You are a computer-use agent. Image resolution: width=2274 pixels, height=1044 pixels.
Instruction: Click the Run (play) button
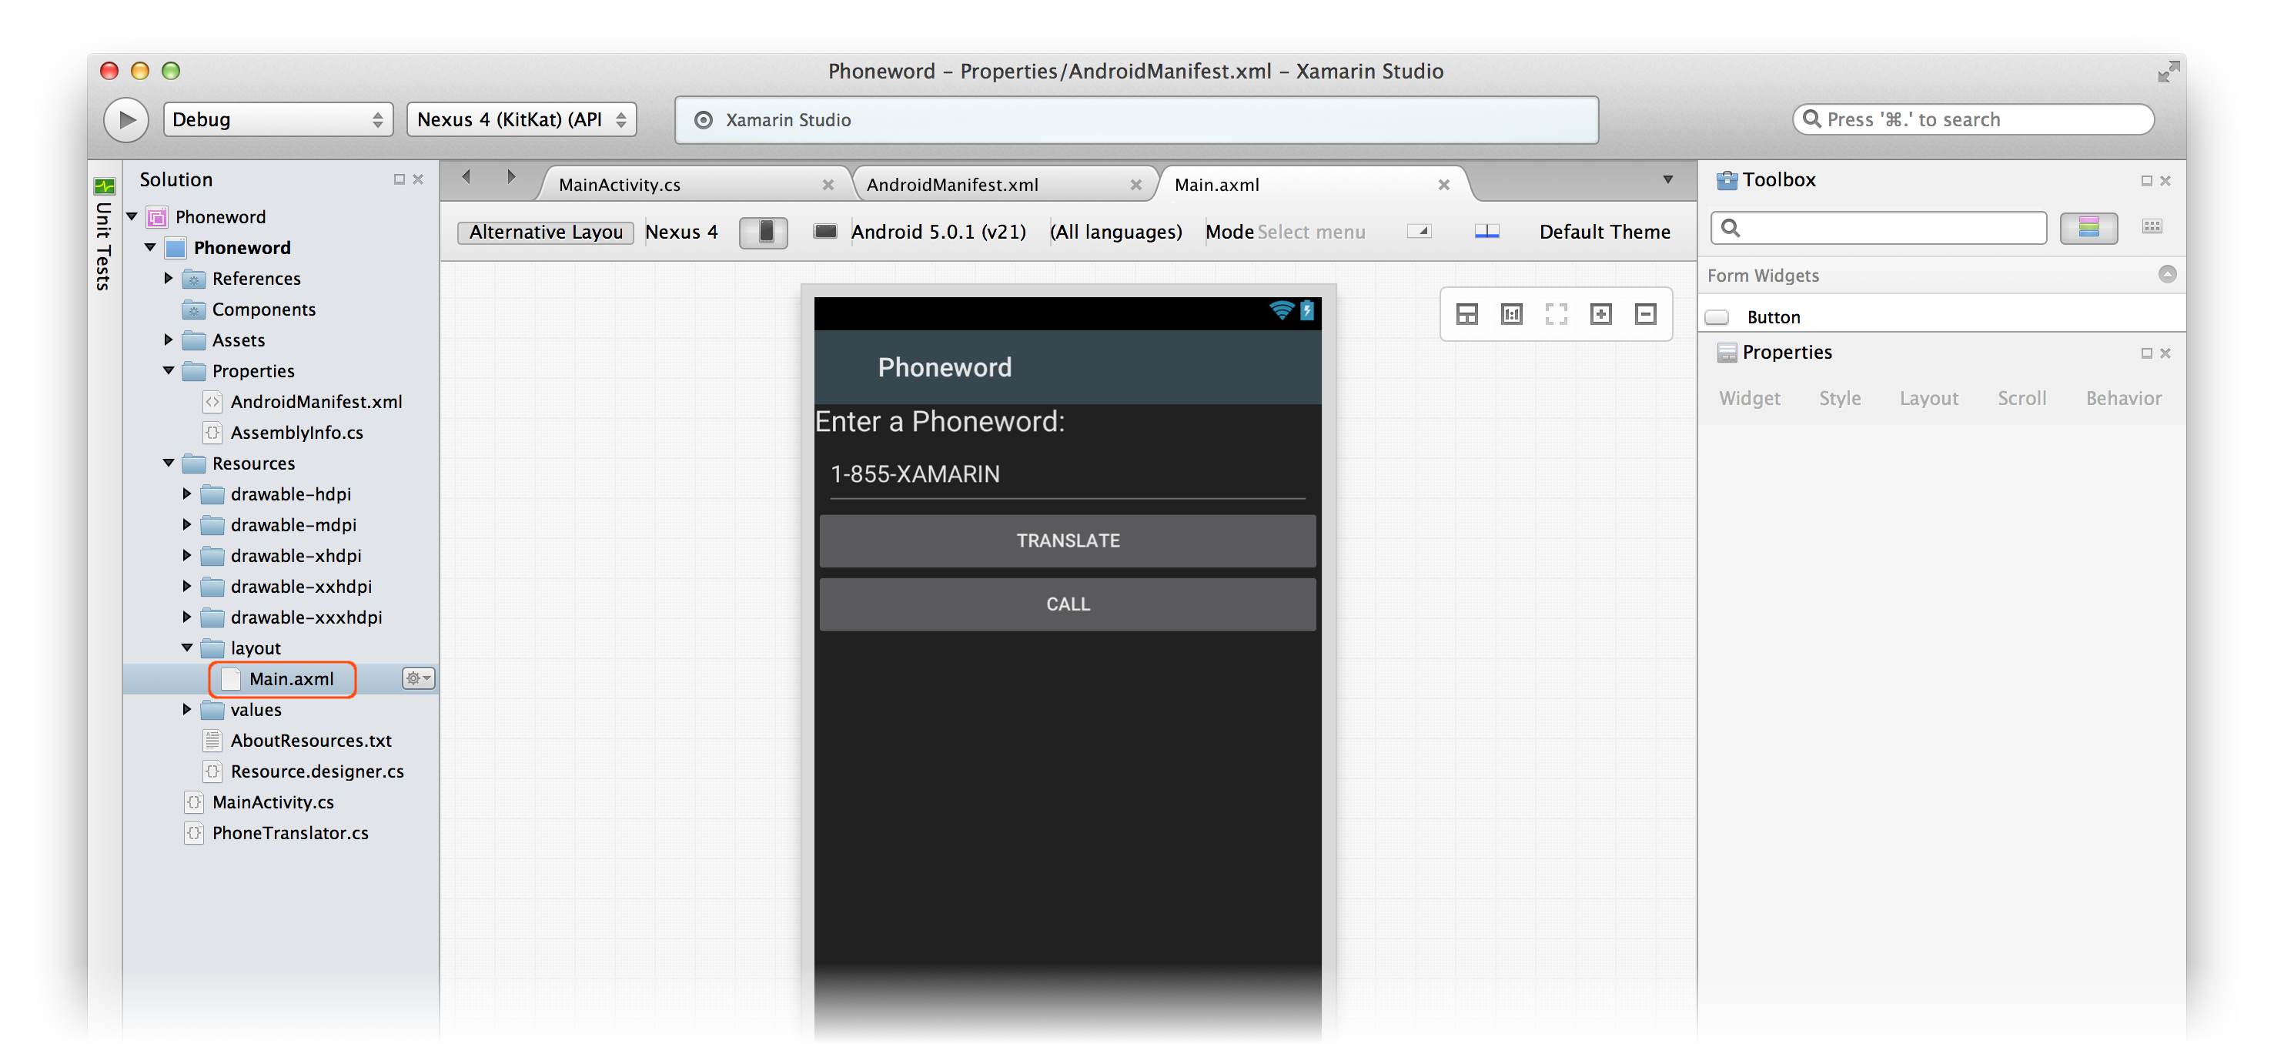pyautogui.click(x=126, y=119)
